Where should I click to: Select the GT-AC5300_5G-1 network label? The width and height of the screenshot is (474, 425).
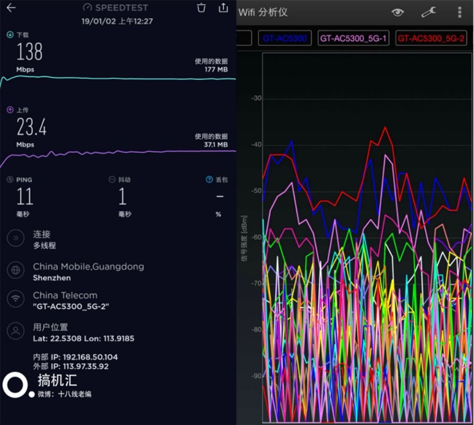tap(353, 38)
